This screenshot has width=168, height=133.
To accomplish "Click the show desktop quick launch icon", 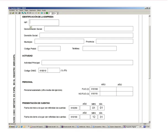I will (x=16, y=127).
